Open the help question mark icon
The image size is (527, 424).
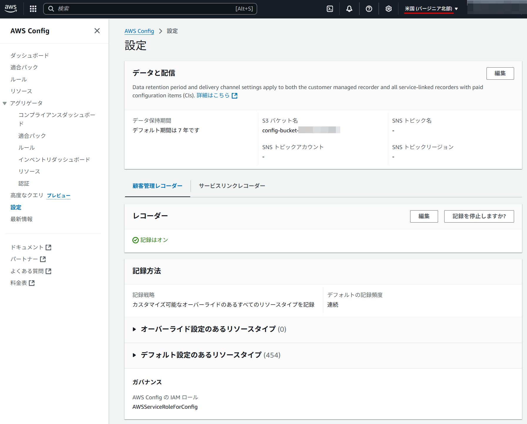(x=369, y=9)
